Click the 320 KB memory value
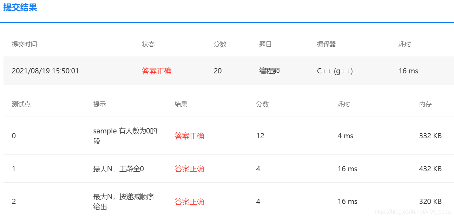This screenshot has height=218, width=454. tap(430, 202)
